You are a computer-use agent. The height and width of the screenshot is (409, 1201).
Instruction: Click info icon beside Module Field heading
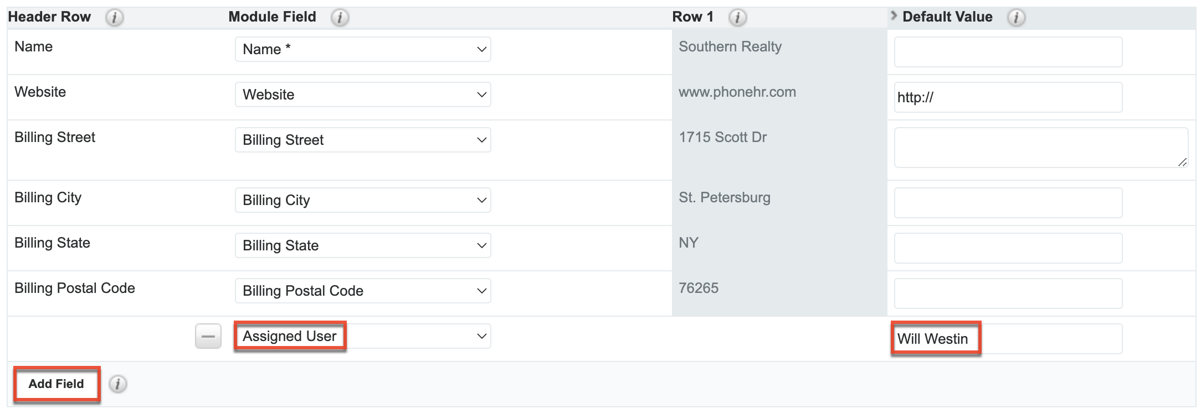(340, 18)
